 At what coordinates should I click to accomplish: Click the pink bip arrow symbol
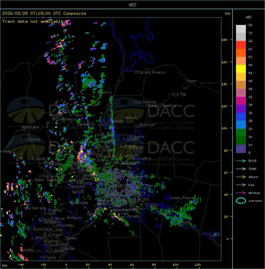241,185
